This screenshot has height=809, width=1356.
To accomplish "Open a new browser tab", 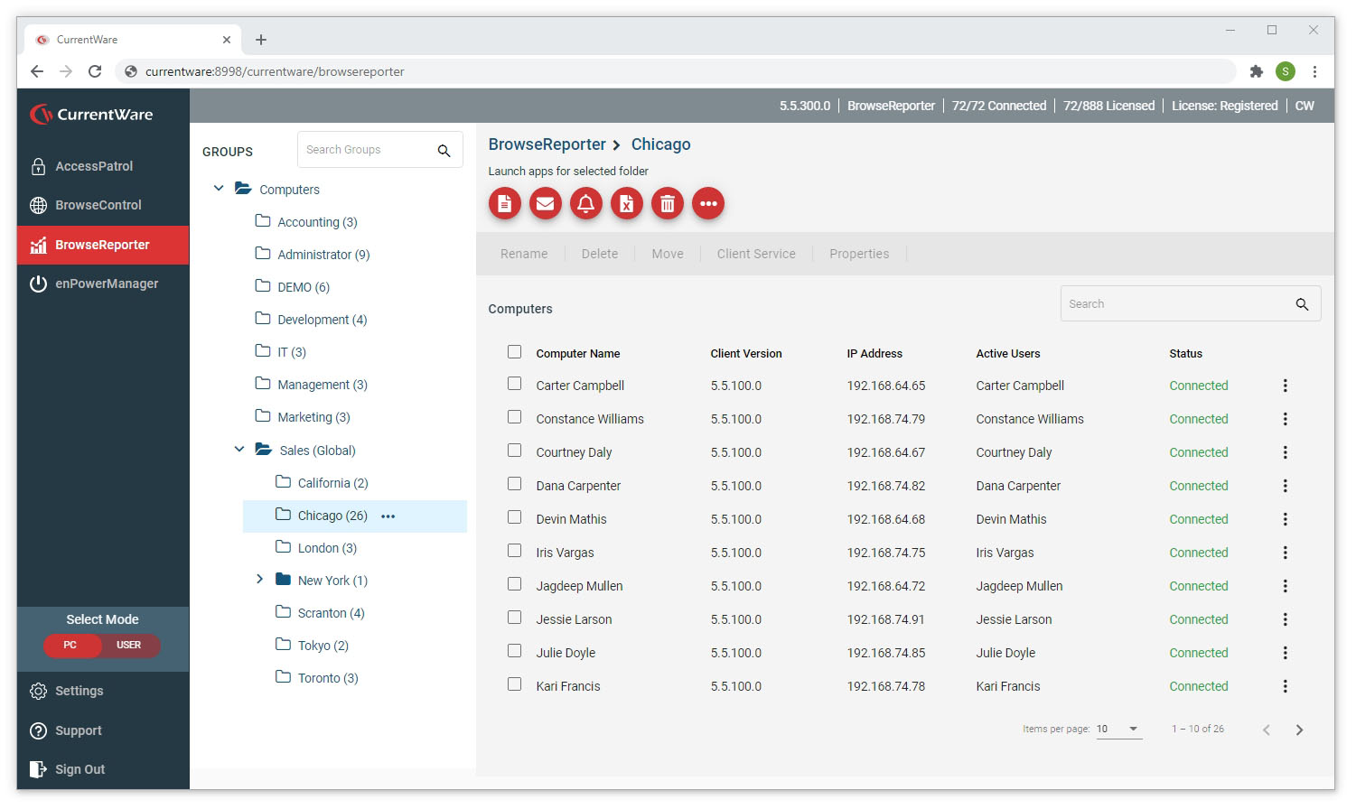I will [x=261, y=40].
